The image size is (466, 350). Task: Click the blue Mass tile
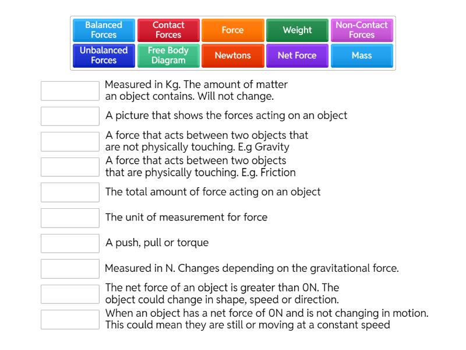click(x=362, y=56)
